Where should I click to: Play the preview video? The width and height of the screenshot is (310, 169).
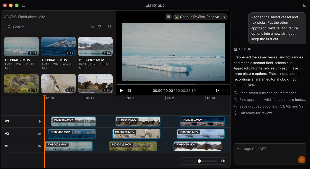(x=121, y=91)
